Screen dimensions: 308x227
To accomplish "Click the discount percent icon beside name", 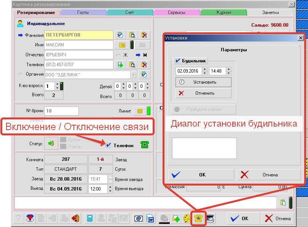I will (122, 45).
